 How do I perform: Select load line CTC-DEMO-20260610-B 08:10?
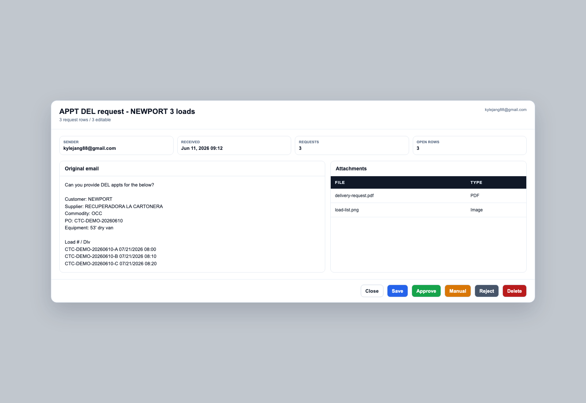coord(111,256)
